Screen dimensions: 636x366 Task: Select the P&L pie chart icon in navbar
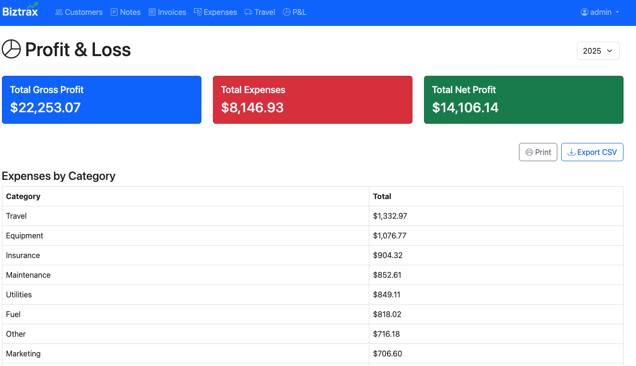point(286,12)
